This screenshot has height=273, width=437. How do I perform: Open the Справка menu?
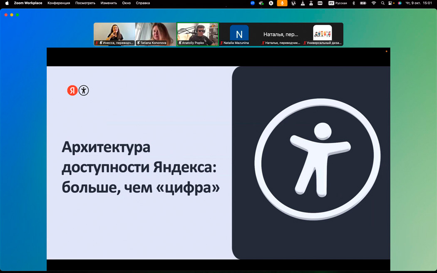143,3
